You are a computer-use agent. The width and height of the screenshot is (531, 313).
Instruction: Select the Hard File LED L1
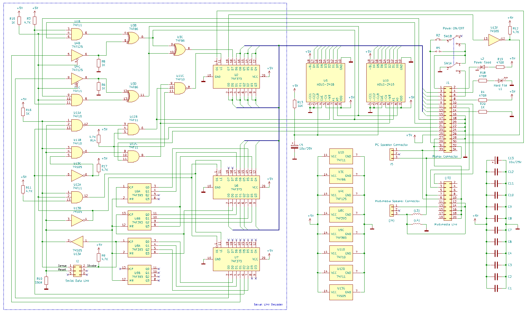[x=500, y=81]
